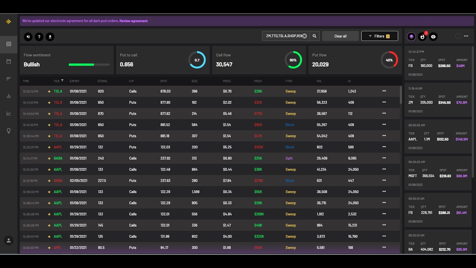Toggle the star on the AAPL 132 Puts row
The image size is (476, 268).
[x=49, y=147]
